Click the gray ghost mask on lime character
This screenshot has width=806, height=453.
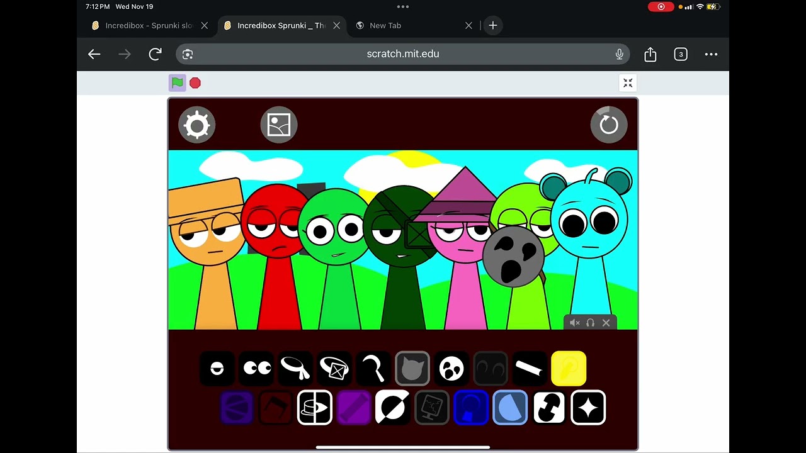[513, 256]
